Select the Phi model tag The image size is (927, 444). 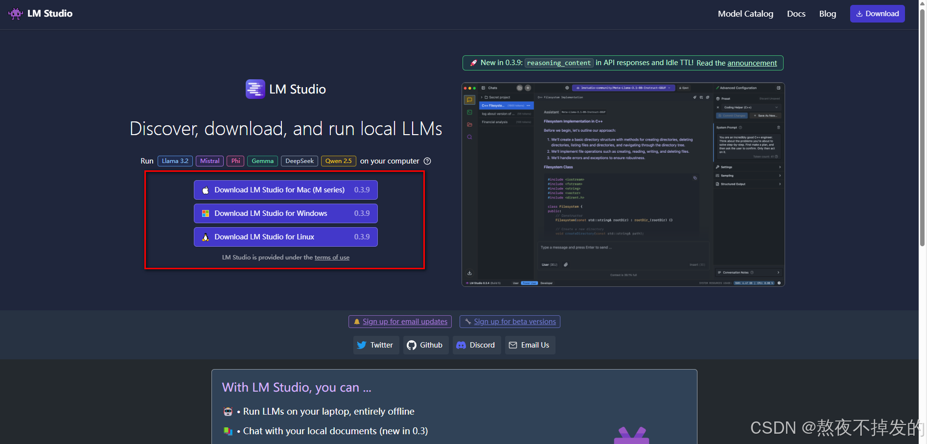pos(235,161)
